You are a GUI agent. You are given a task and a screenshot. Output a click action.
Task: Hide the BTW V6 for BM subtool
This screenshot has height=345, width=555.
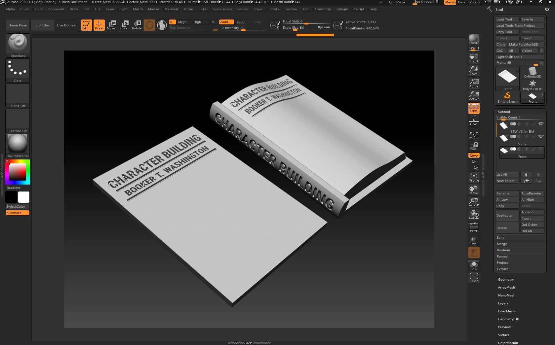tap(541, 124)
